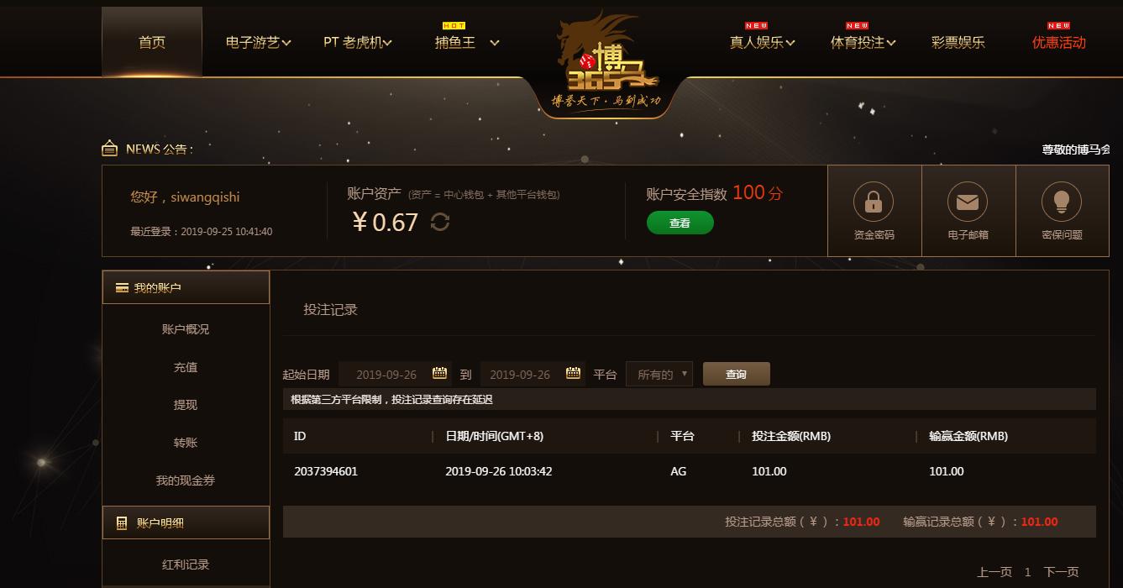This screenshot has width=1123, height=588.
Task: Click the 密保问题 lightbulb icon
Action: click(1062, 202)
